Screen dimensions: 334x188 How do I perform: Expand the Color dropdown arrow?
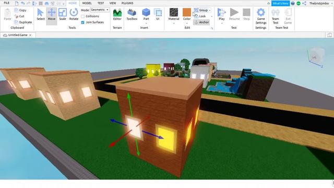[187, 23]
